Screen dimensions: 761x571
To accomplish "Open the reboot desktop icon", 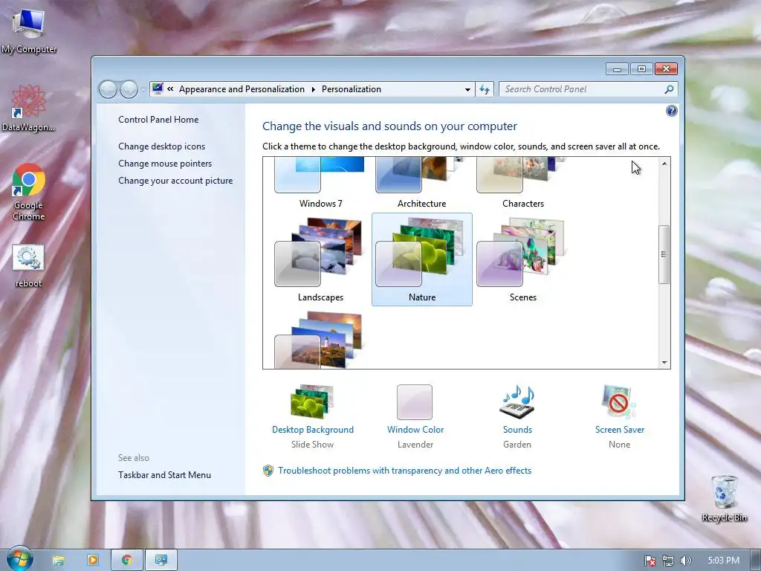I will 28,266.
